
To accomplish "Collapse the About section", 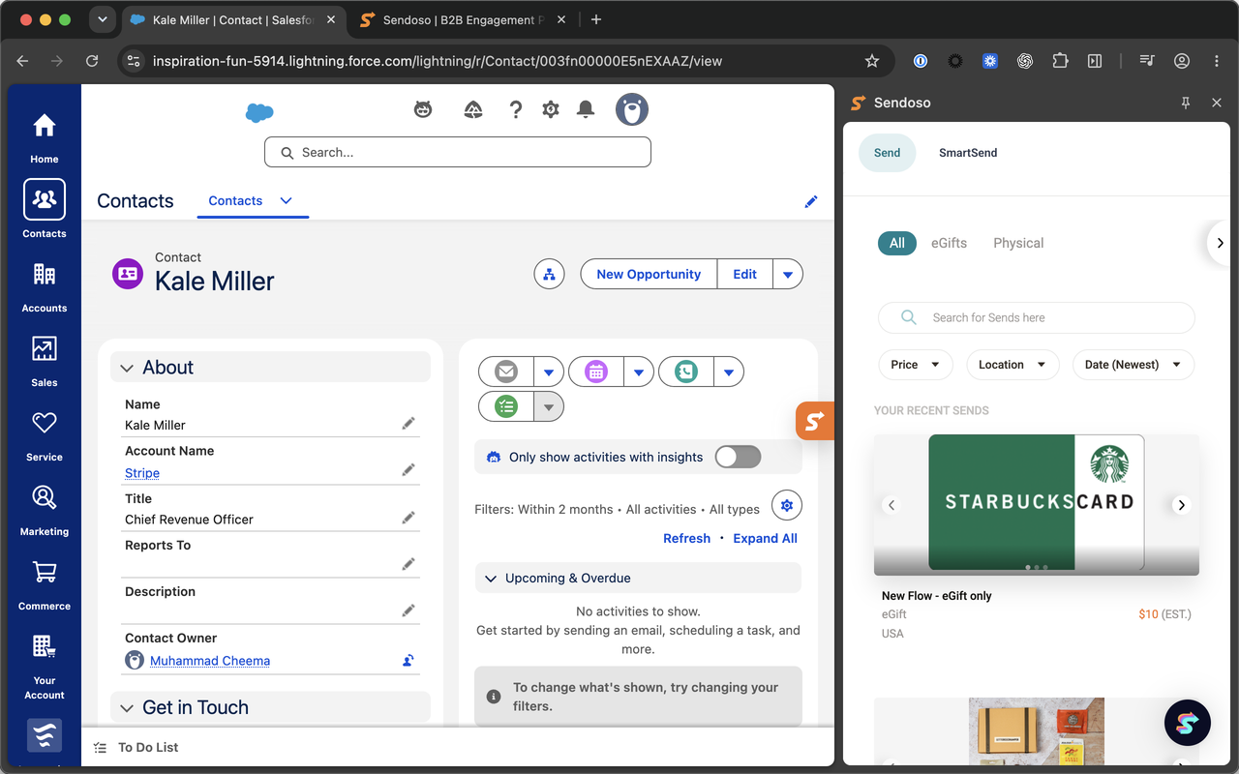I will pos(127,369).
